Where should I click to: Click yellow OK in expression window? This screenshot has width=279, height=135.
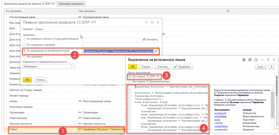[133, 67]
